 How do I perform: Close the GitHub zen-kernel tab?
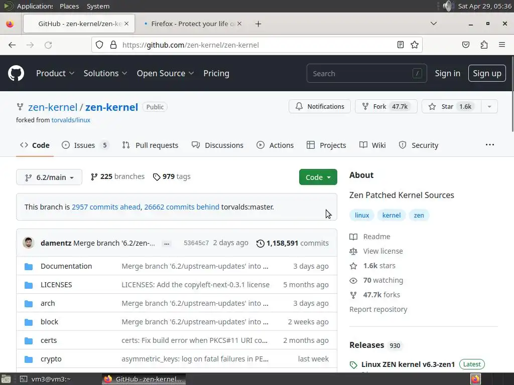[126, 24]
